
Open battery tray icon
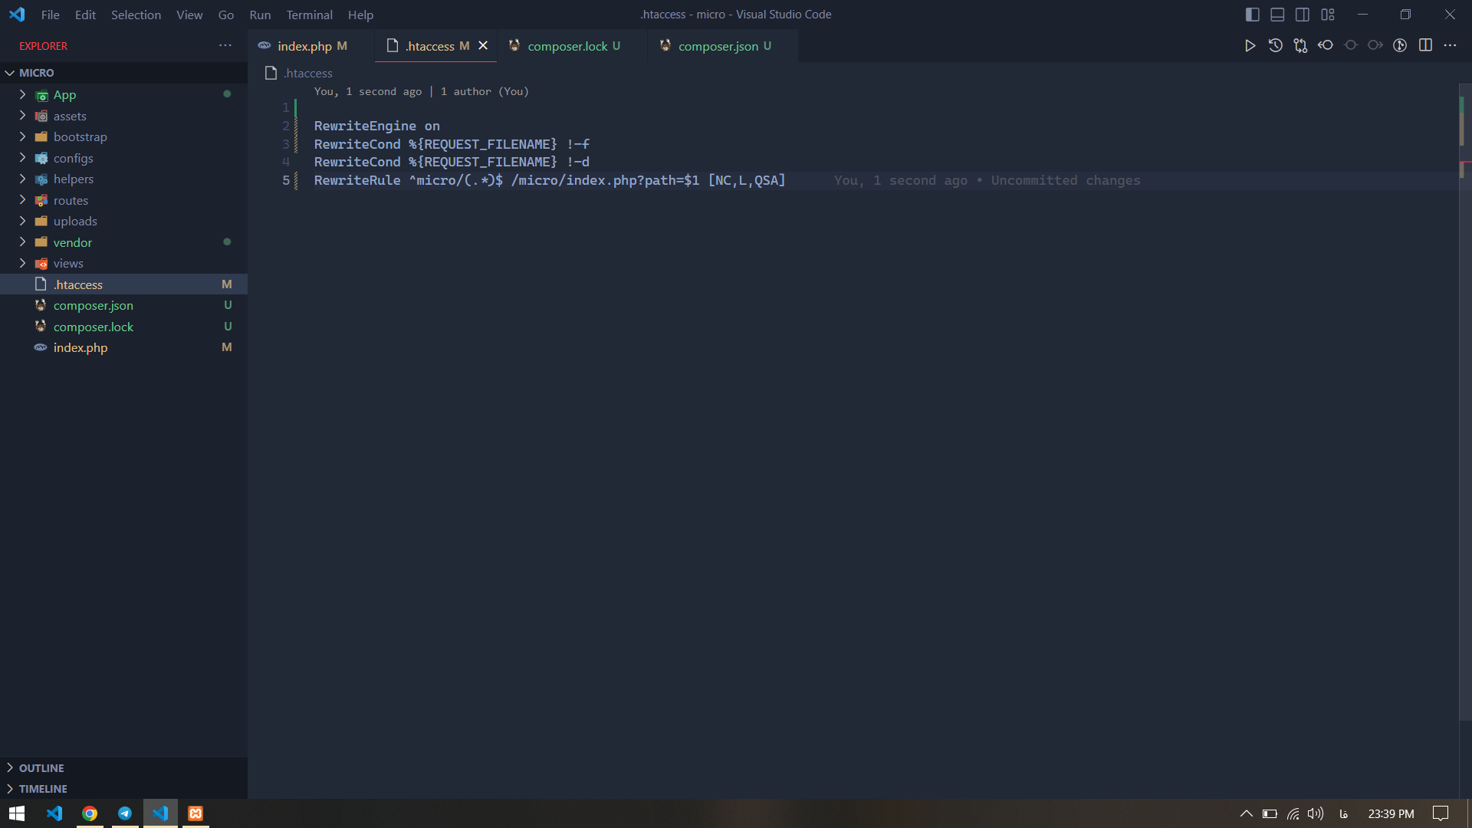tap(1270, 813)
